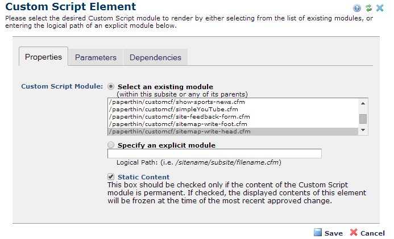Select the Properties tab
This screenshot has width=394, height=239.
coord(43,57)
